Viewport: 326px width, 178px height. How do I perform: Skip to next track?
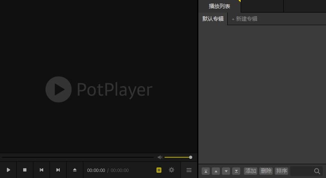point(58,170)
